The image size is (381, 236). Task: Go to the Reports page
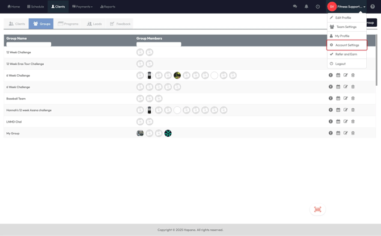coord(107,7)
